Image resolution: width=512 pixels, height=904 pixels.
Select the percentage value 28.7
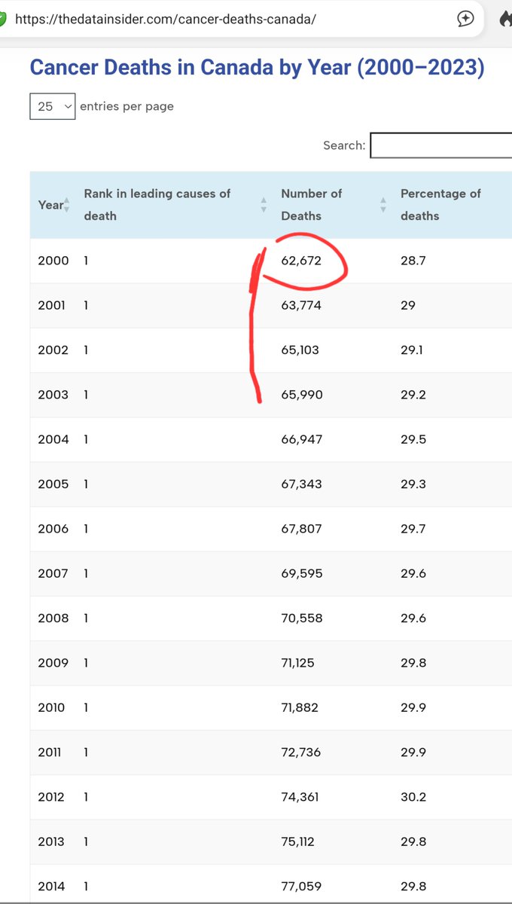click(413, 261)
